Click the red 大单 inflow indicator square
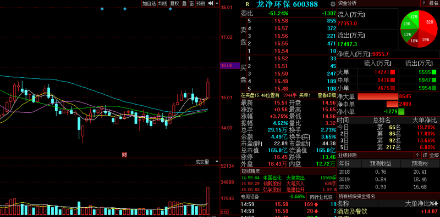 click(x=393, y=72)
